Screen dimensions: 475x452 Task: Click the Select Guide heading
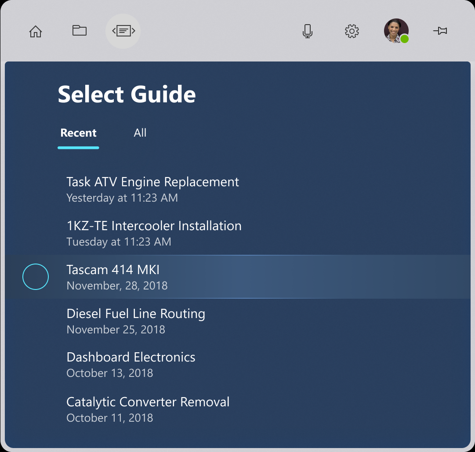coord(127,94)
